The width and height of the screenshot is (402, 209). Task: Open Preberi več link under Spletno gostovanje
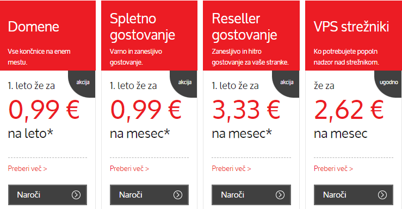coord(129,169)
